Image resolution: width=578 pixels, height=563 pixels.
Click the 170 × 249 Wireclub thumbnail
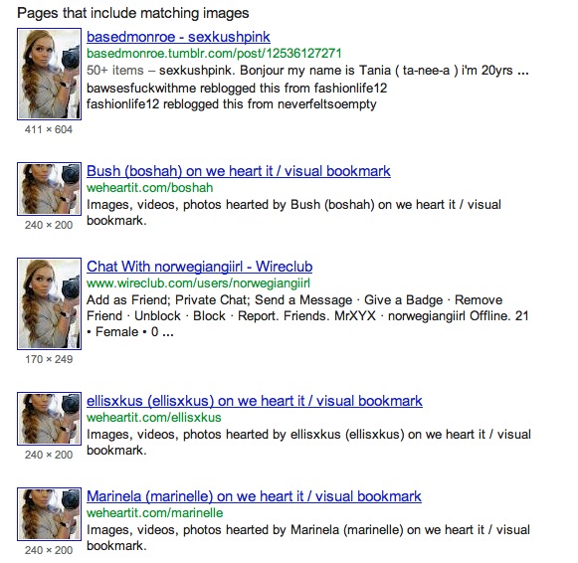(x=49, y=304)
